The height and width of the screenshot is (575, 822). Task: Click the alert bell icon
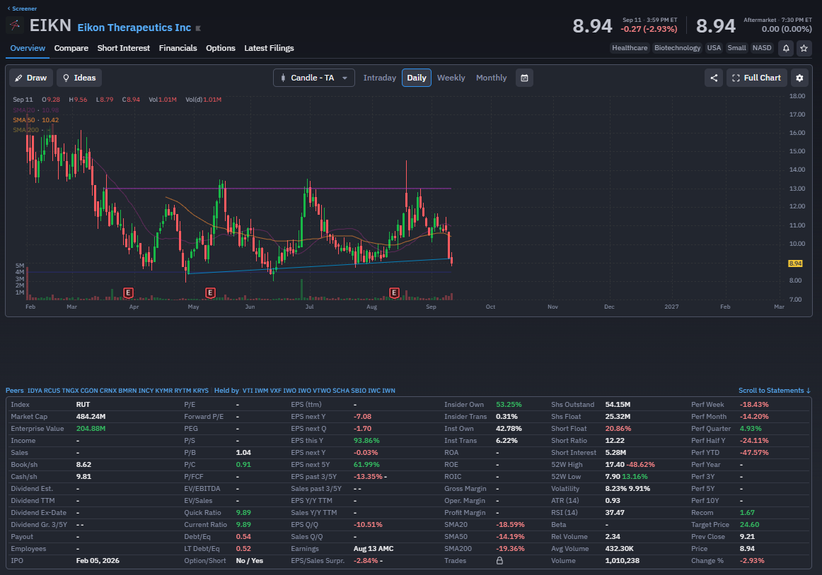coord(786,48)
